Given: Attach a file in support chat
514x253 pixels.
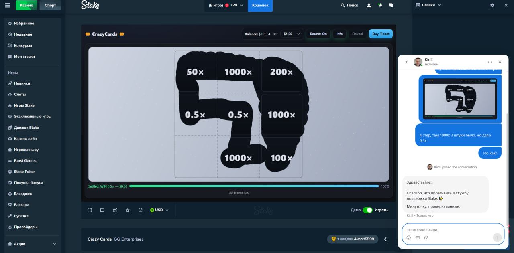Looking at the screenshot, I should click(426, 237).
